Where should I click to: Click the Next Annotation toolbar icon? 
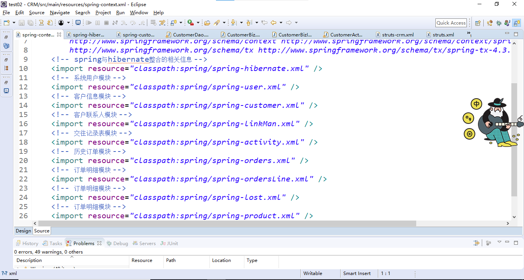[x=234, y=23]
